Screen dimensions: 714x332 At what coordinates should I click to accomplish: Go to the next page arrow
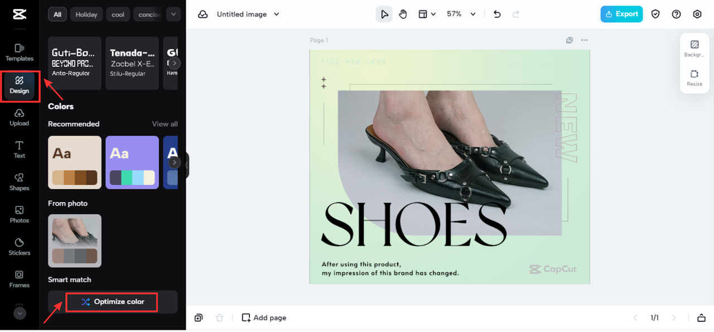pos(674,317)
